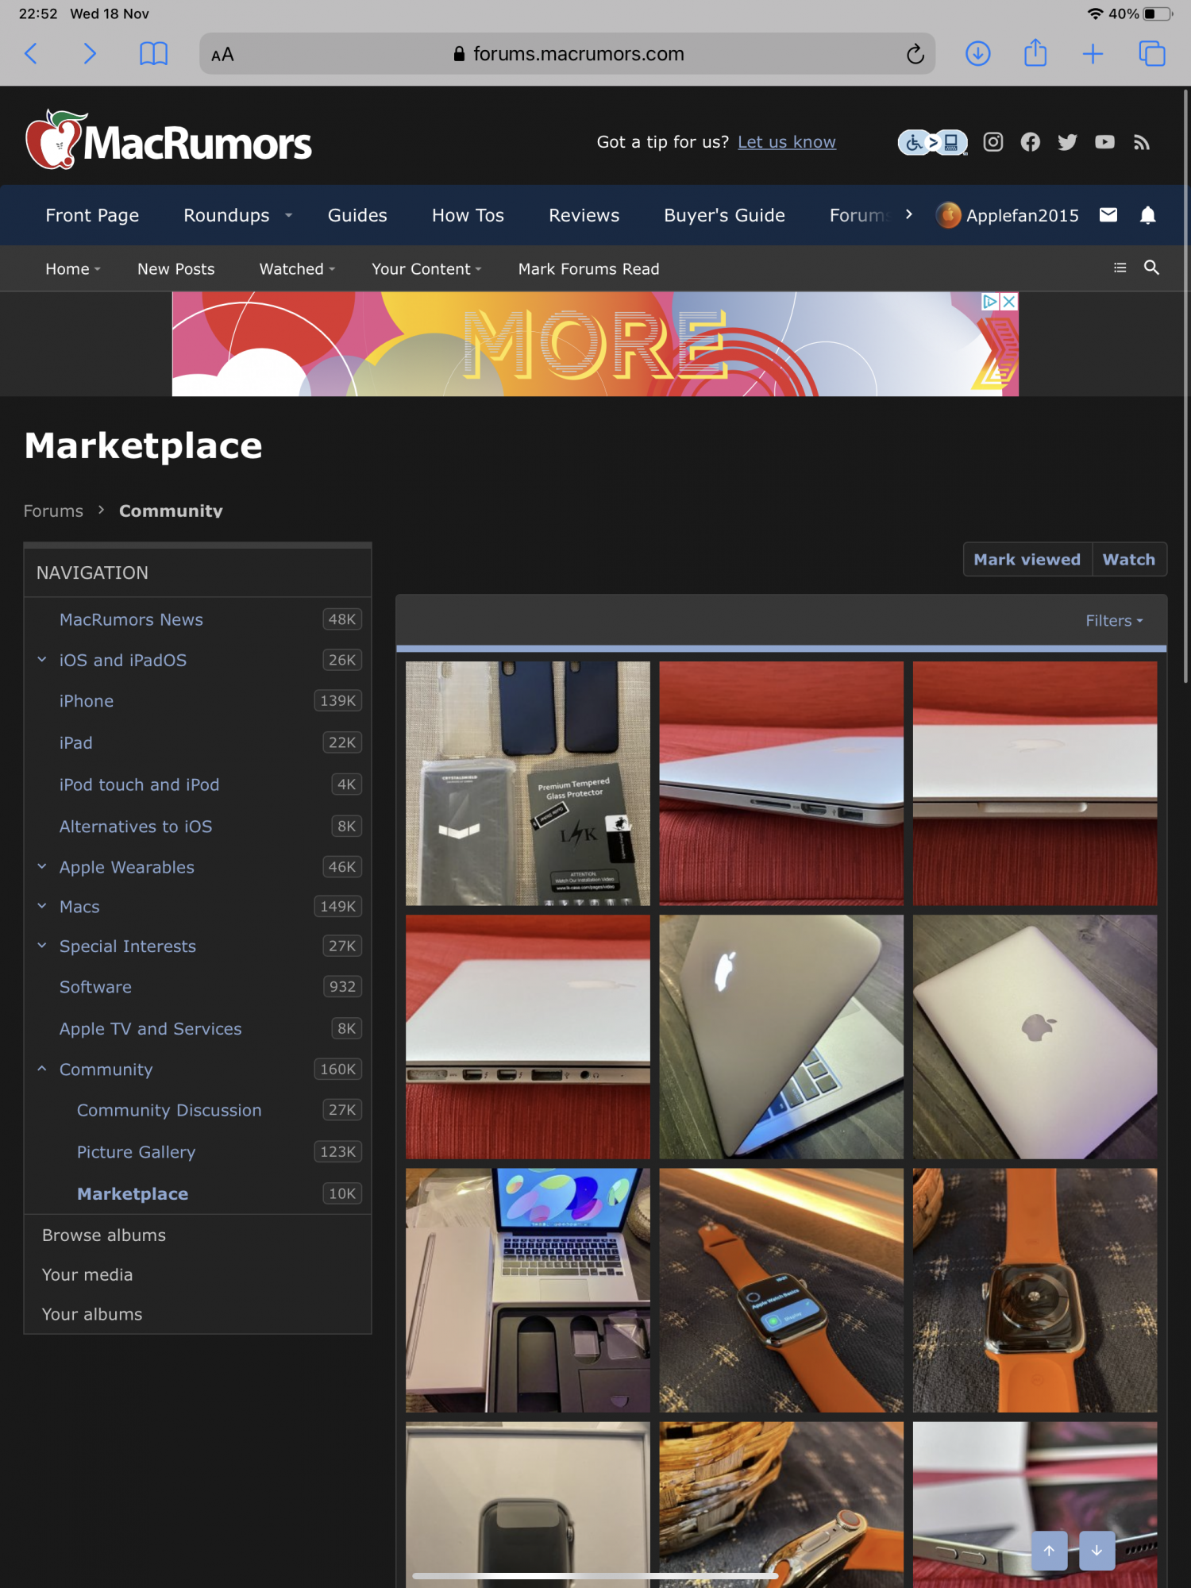
Task: Click the AdChoices icon on banner
Action: 990,302
